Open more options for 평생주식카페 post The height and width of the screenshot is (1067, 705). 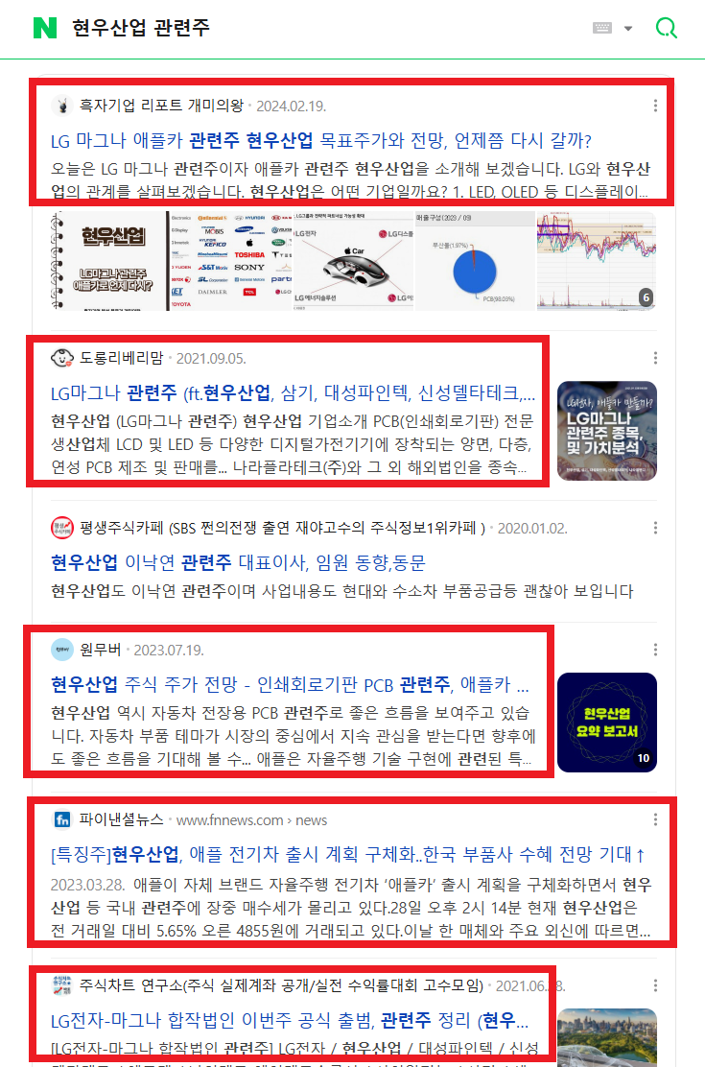[655, 528]
